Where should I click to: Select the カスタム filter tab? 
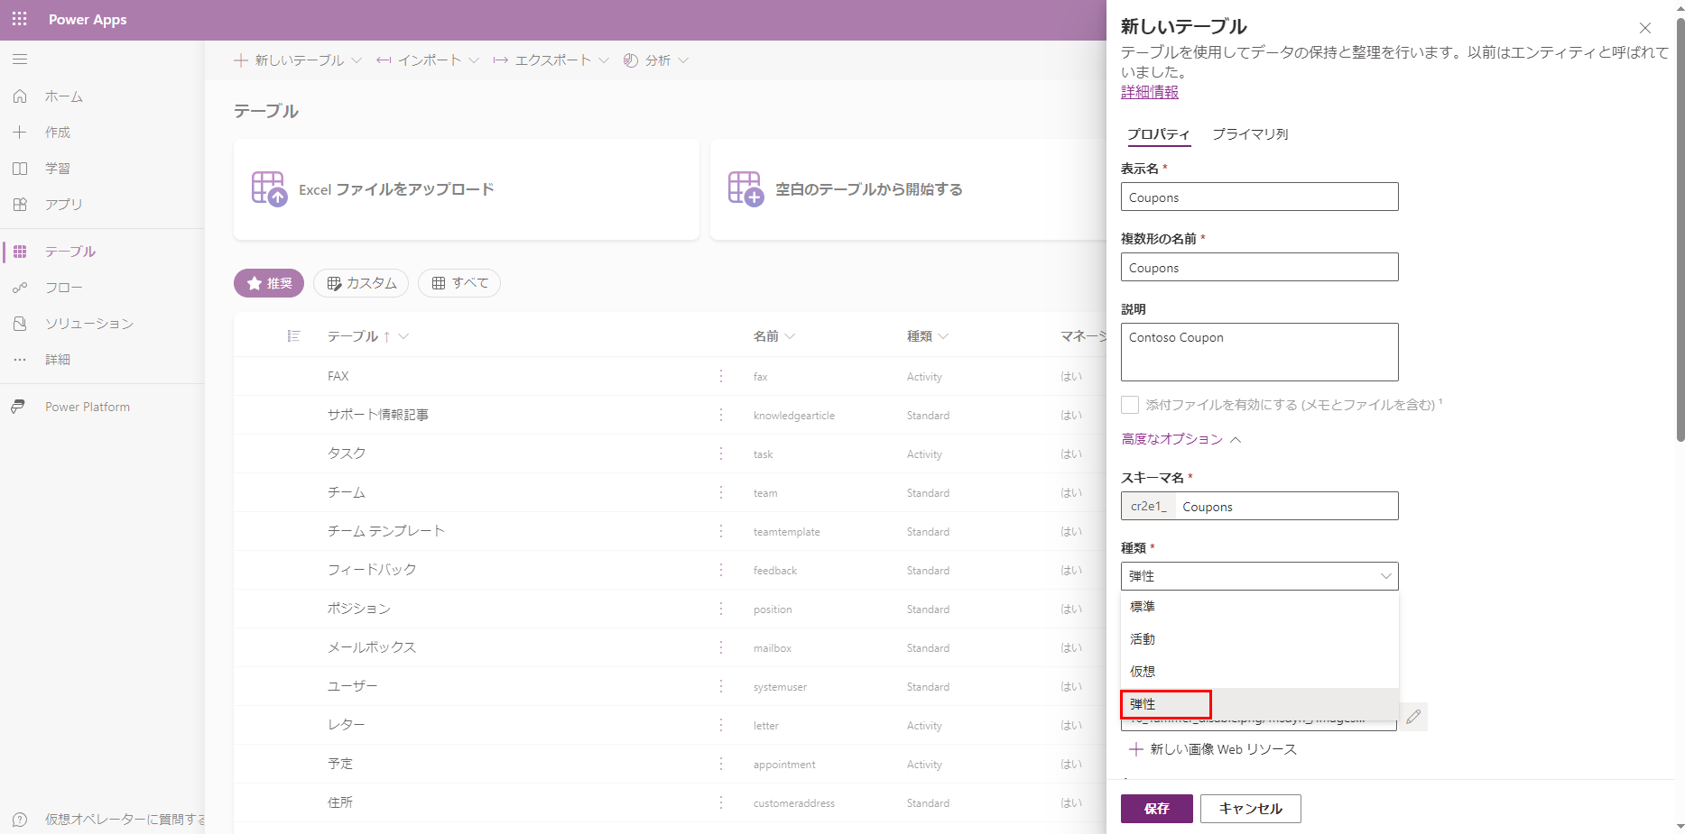pos(361,282)
